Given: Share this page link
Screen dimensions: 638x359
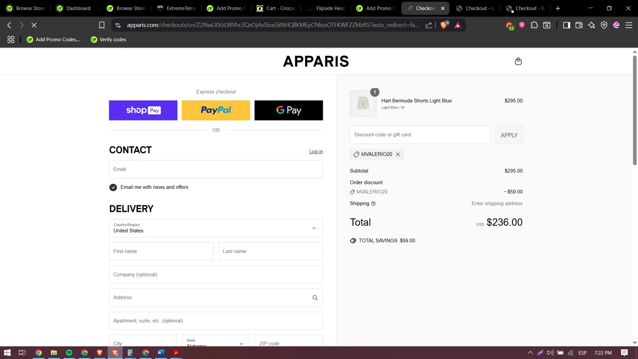Looking at the screenshot, I should coord(429,25).
